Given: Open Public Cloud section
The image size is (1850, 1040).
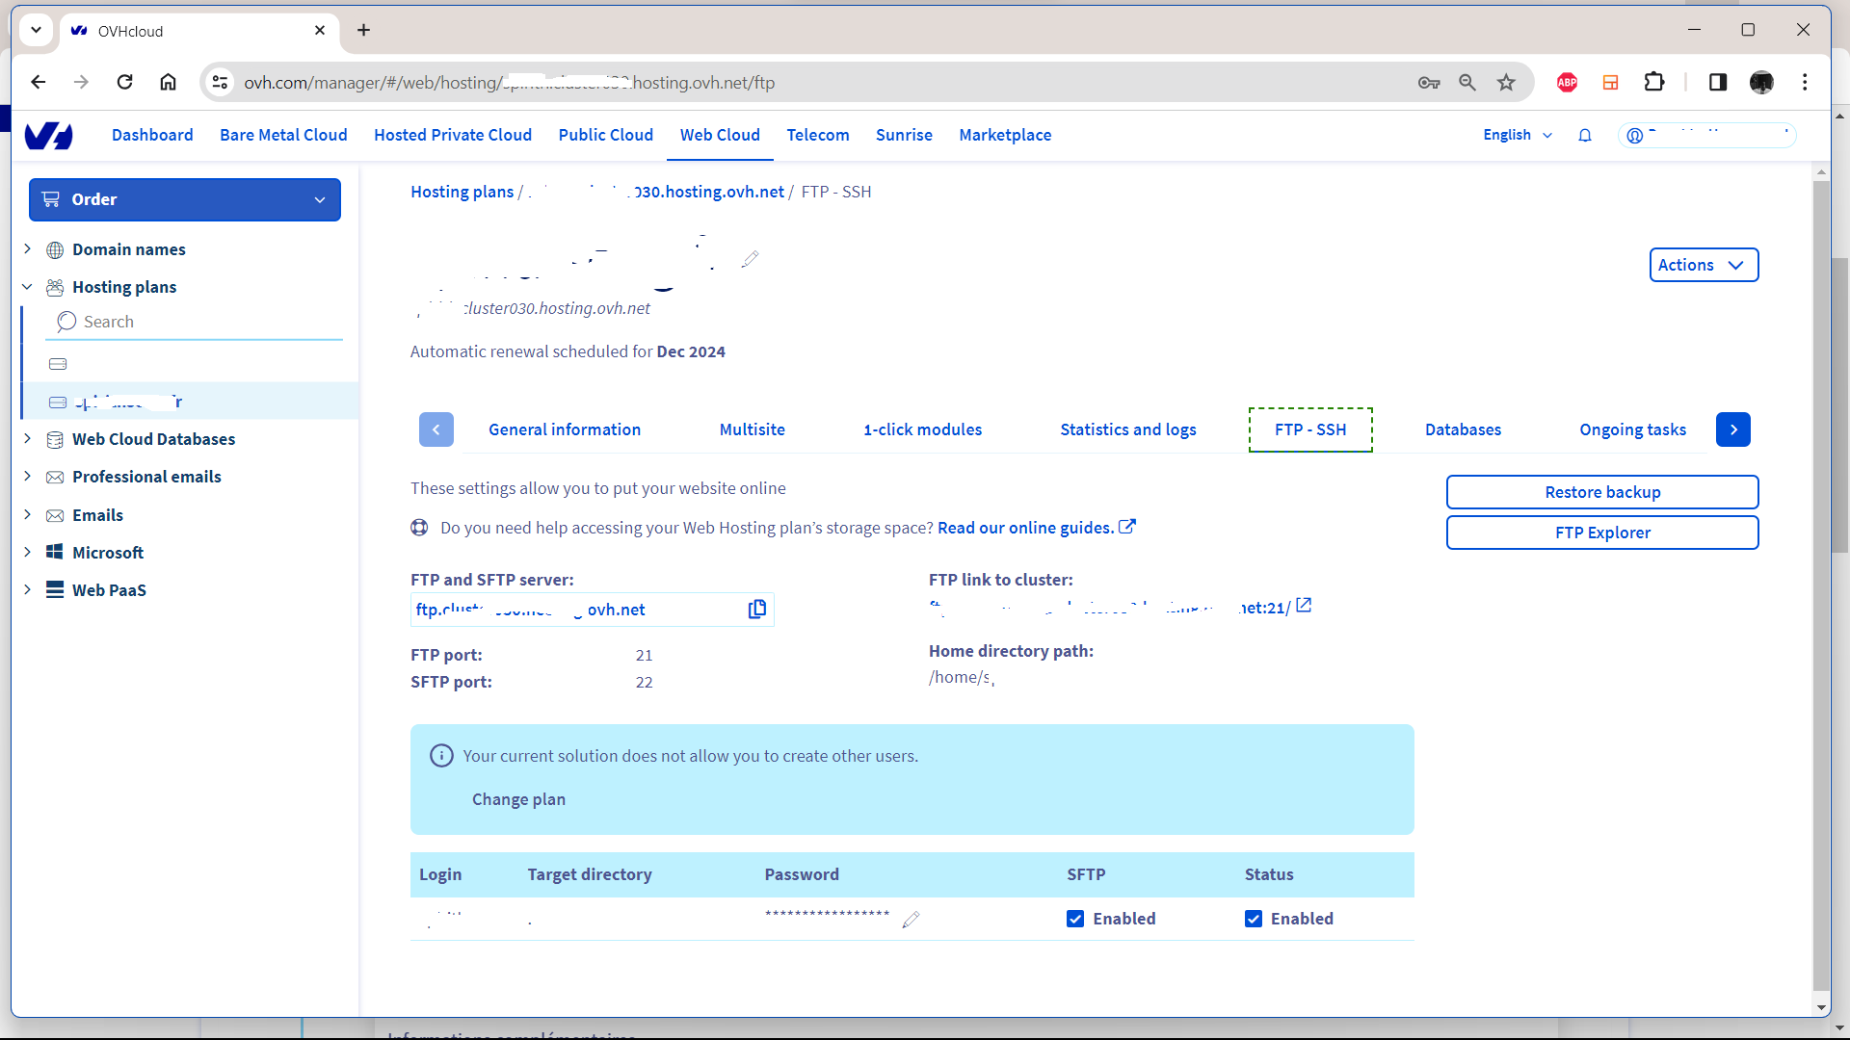Looking at the screenshot, I should 606,136.
